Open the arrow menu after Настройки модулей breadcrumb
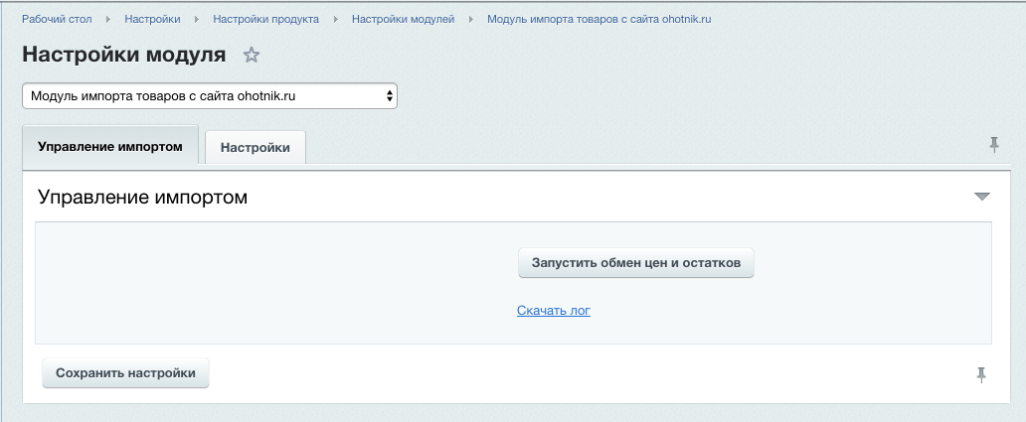Viewport: 1026px width, 422px height. tap(470, 19)
